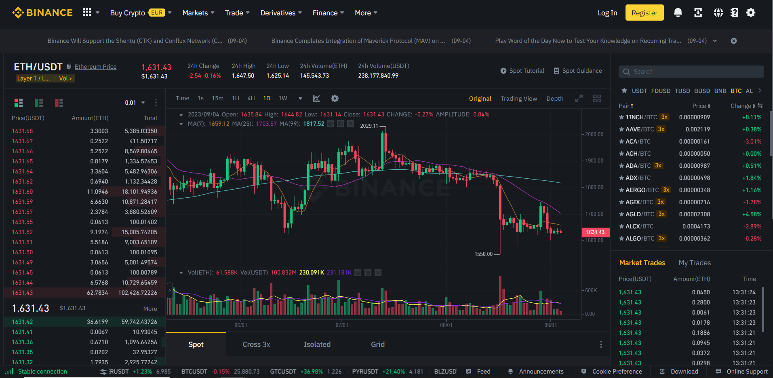Screen dimensions: 773x378
Task: Open more time intervals dropdown
Action: [x=300, y=98]
